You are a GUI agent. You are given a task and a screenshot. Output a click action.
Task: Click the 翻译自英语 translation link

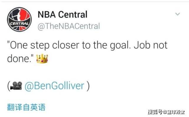(x=26, y=107)
